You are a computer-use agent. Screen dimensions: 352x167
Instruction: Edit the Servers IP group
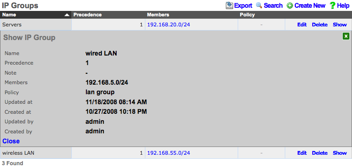(302, 25)
